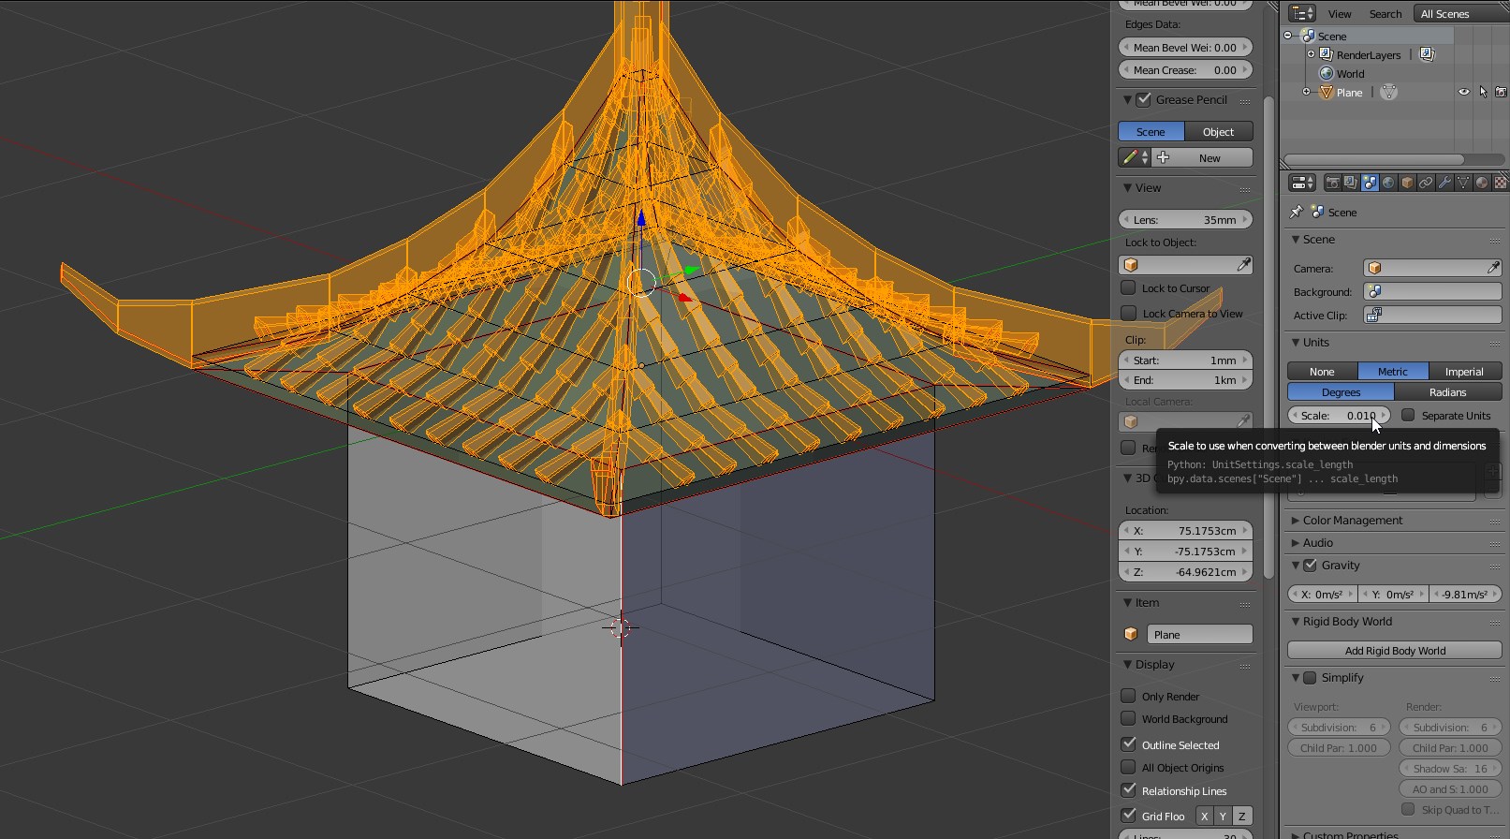Viewport: 1510px width, 839px height.
Task: Click the Lock to Object eyedropper icon
Action: point(1243,265)
